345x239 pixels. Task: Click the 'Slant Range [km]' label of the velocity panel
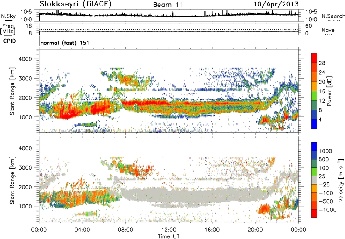click(x=12, y=180)
